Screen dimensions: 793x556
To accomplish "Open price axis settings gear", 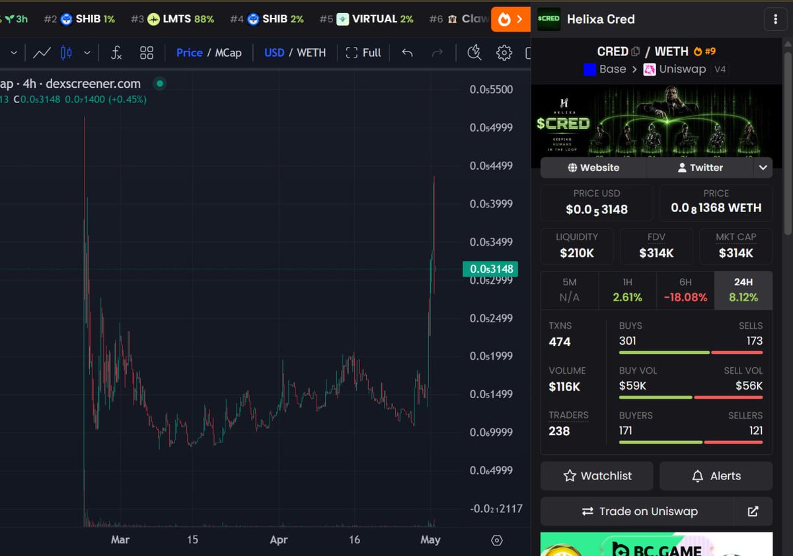I will 497,540.
